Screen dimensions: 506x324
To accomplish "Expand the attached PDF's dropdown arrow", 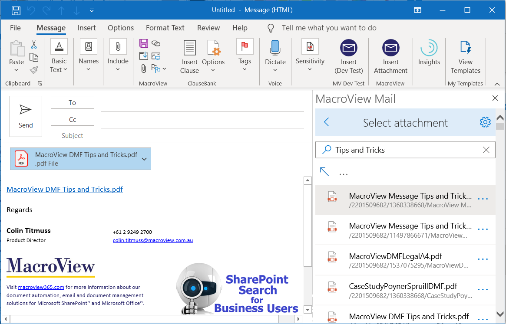I will [x=144, y=159].
